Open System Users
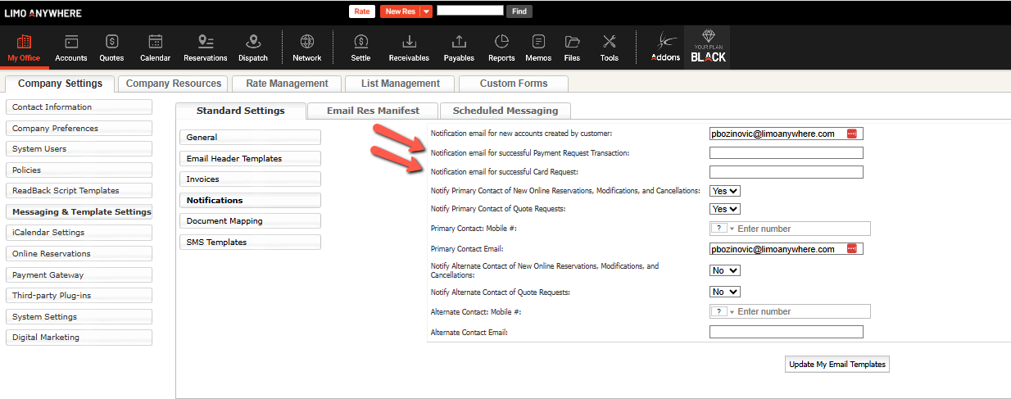This screenshot has width=1011, height=399. pos(79,149)
